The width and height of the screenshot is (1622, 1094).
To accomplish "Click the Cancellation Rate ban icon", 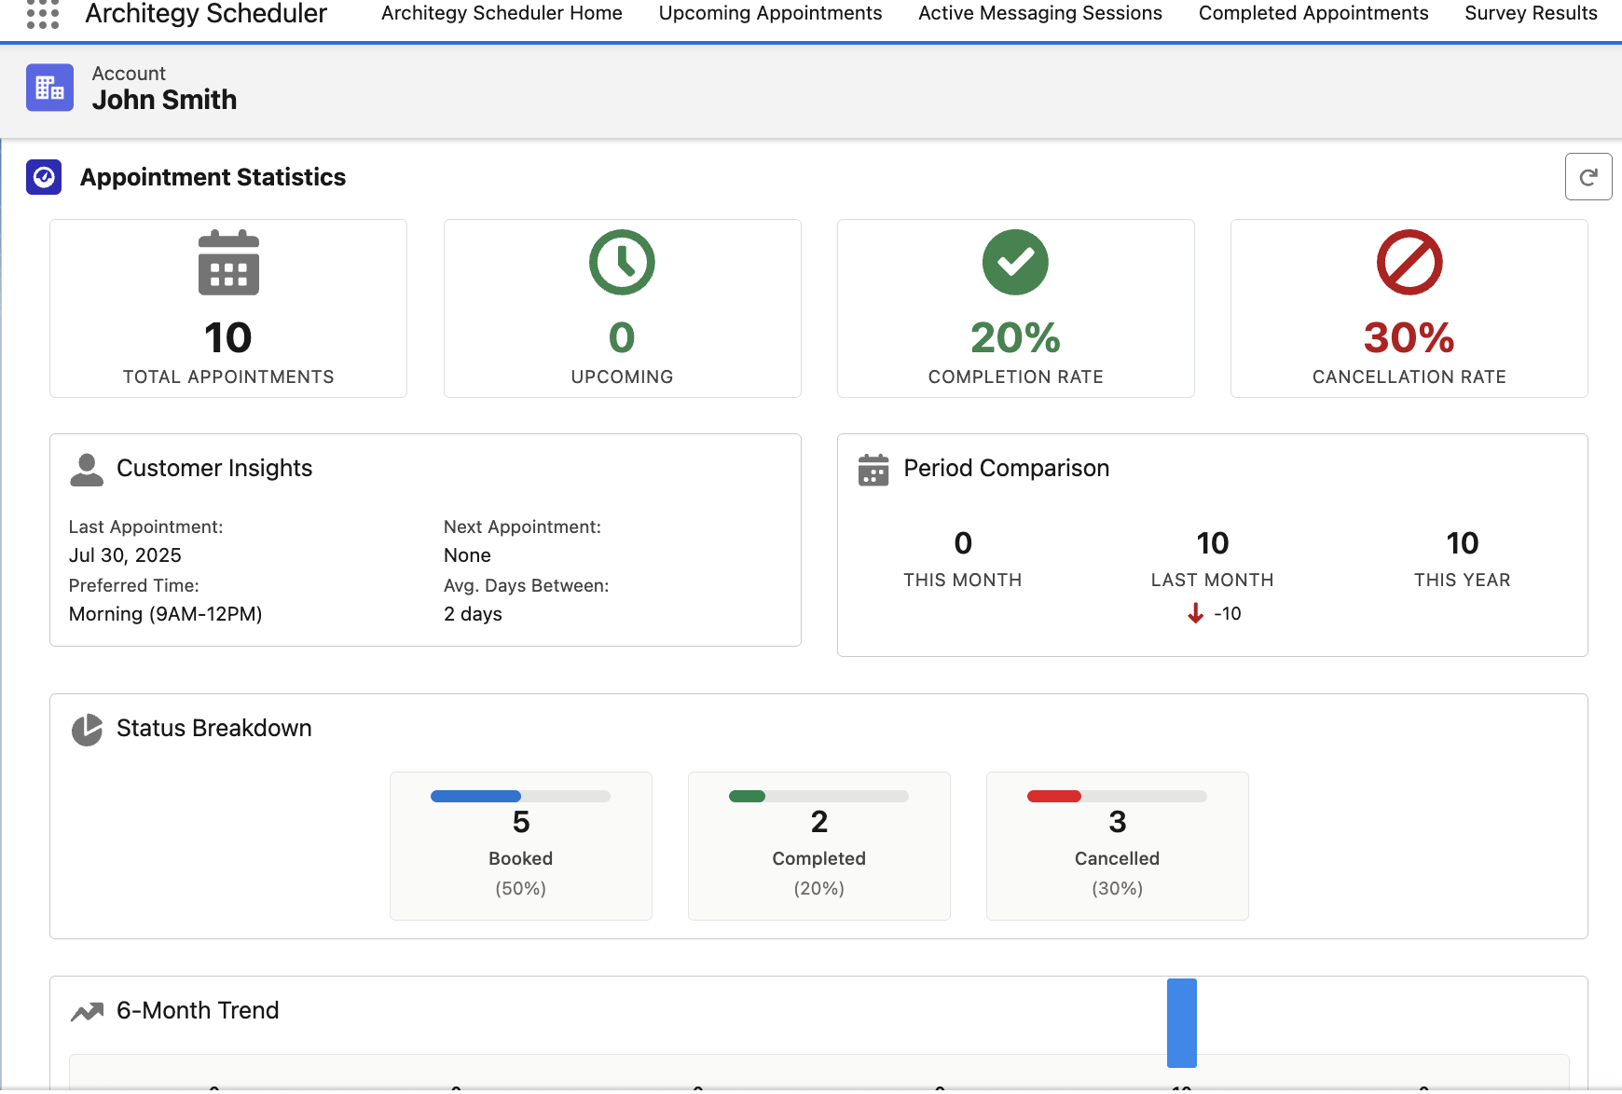I will pyautogui.click(x=1409, y=262).
